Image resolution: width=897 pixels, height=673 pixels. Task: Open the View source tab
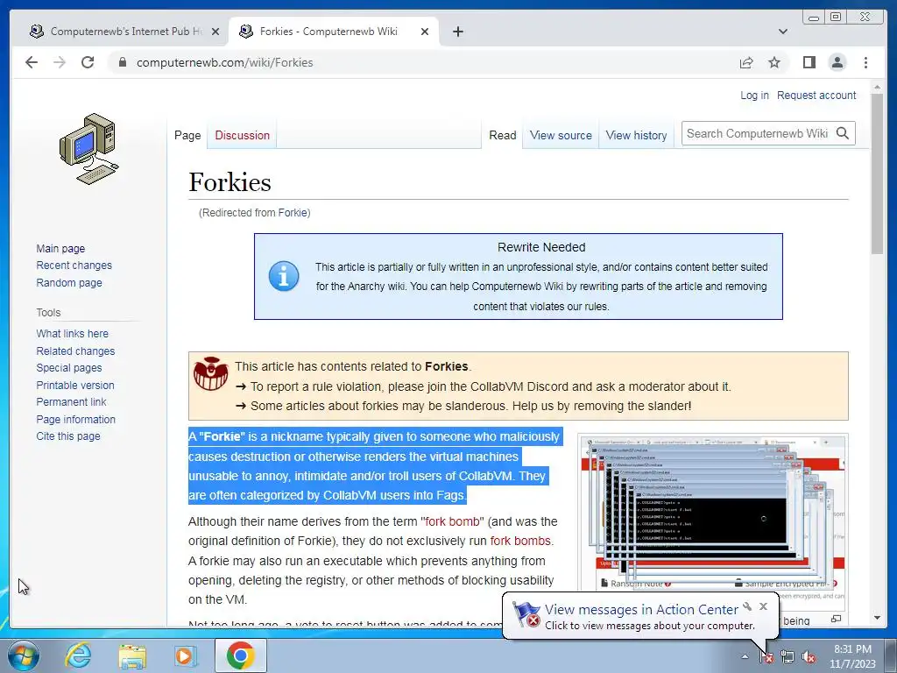coord(561,136)
